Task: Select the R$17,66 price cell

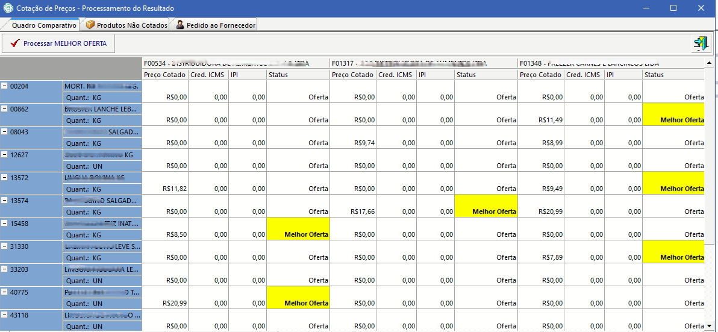Action: pos(353,206)
